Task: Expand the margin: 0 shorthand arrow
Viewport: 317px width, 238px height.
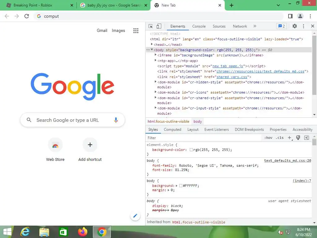Action: (168, 190)
